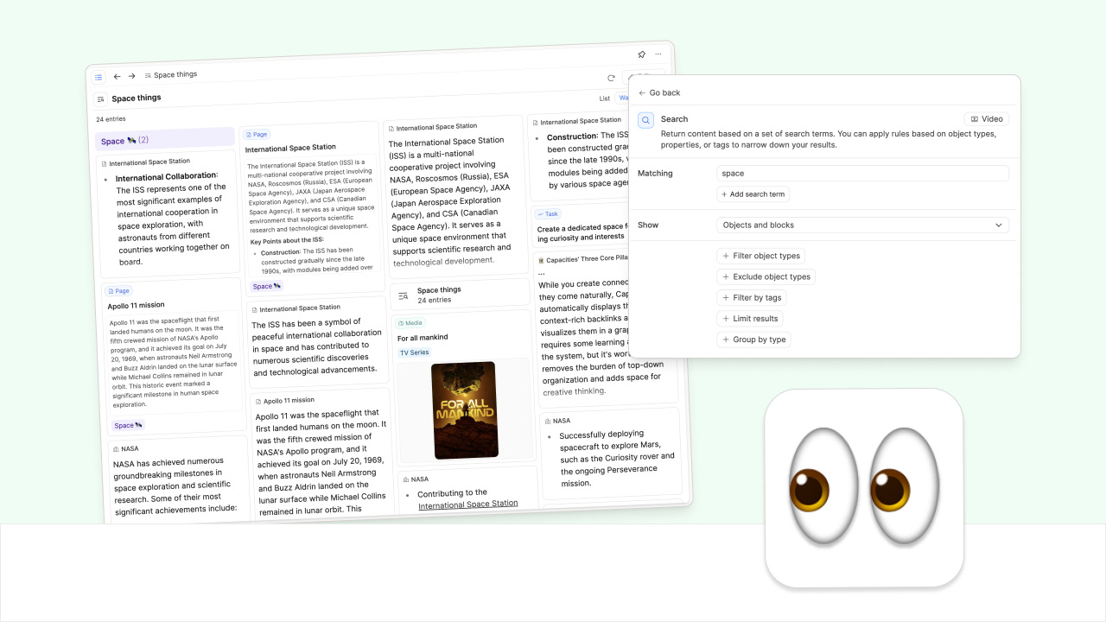This screenshot has height=622, width=1106.
Task: Click the Media tag on For all mankind
Action: pyautogui.click(x=410, y=323)
